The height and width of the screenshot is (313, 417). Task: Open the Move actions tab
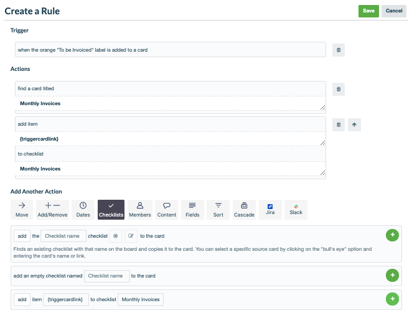[22, 209]
